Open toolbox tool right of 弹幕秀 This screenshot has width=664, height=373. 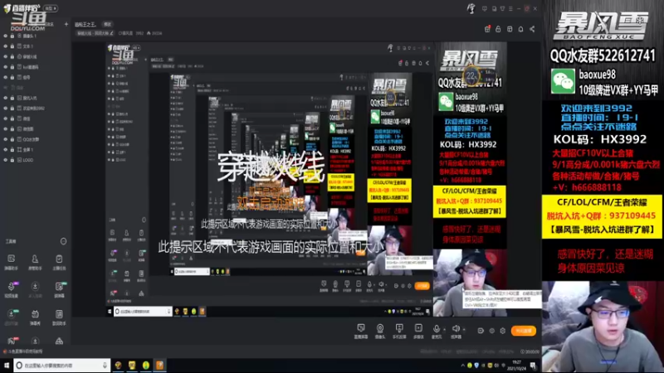tap(59, 317)
